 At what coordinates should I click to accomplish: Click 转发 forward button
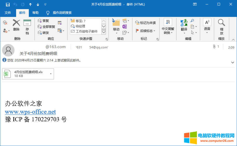pyautogui.click(x=43, y=33)
